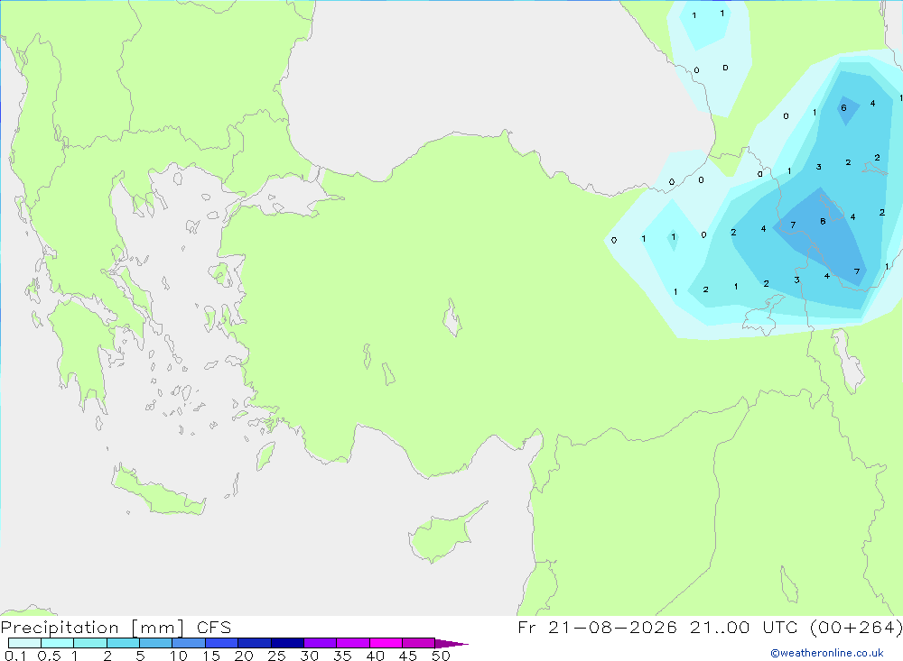Click the "20" legend label
Screen dimensions: 903x661
click(x=244, y=656)
